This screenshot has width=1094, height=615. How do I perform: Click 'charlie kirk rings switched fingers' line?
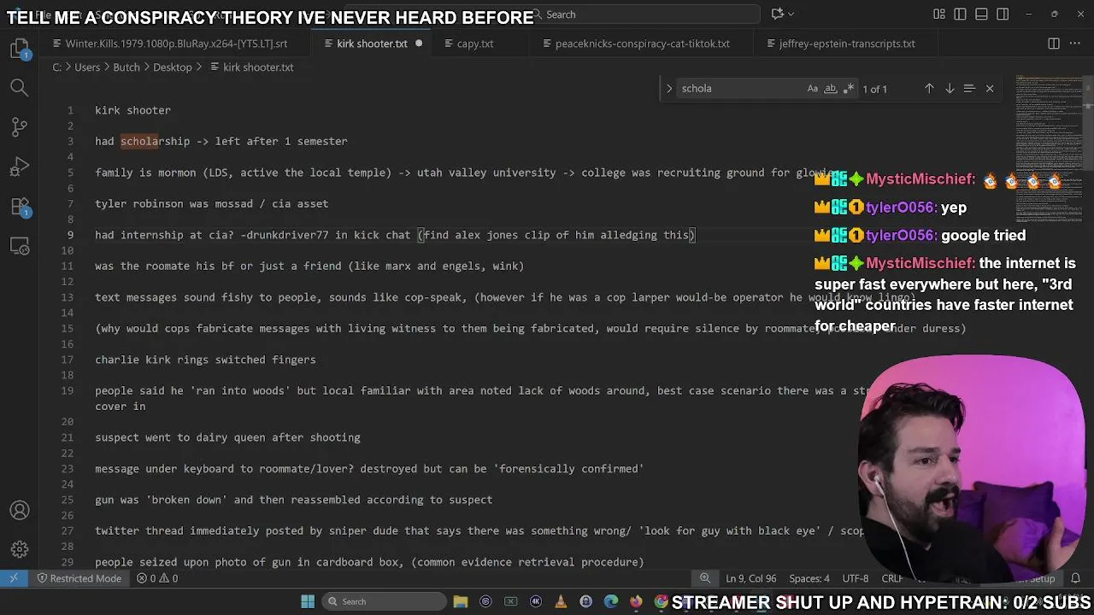point(205,360)
